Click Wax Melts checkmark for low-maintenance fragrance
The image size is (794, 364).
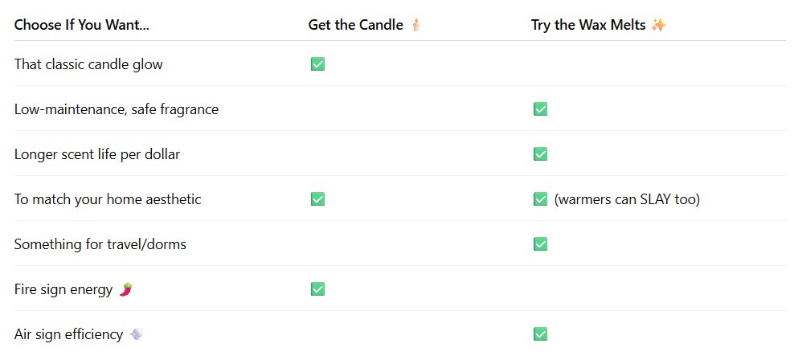tap(540, 109)
